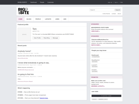139x104 pixels.
Task: Switch to the BLOGS tab
Action: 29,19
